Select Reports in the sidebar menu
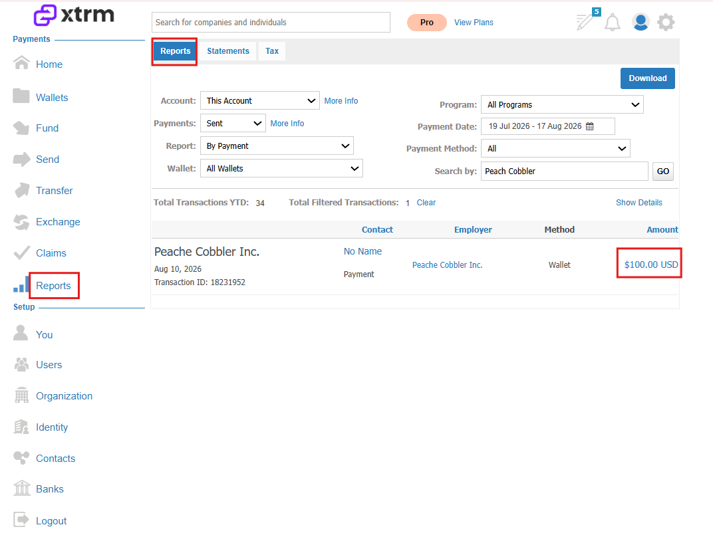This screenshot has width=713, height=539. point(53,285)
